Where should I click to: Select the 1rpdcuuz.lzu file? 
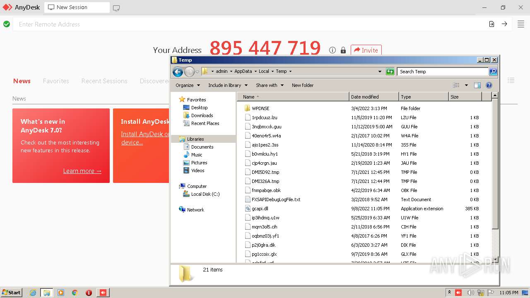click(x=264, y=118)
